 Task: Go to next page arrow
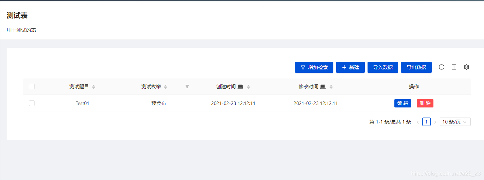coord(435,122)
